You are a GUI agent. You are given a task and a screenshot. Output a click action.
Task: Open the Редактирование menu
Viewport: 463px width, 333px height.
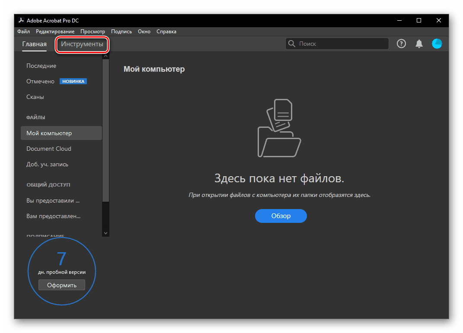click(55, 32)
